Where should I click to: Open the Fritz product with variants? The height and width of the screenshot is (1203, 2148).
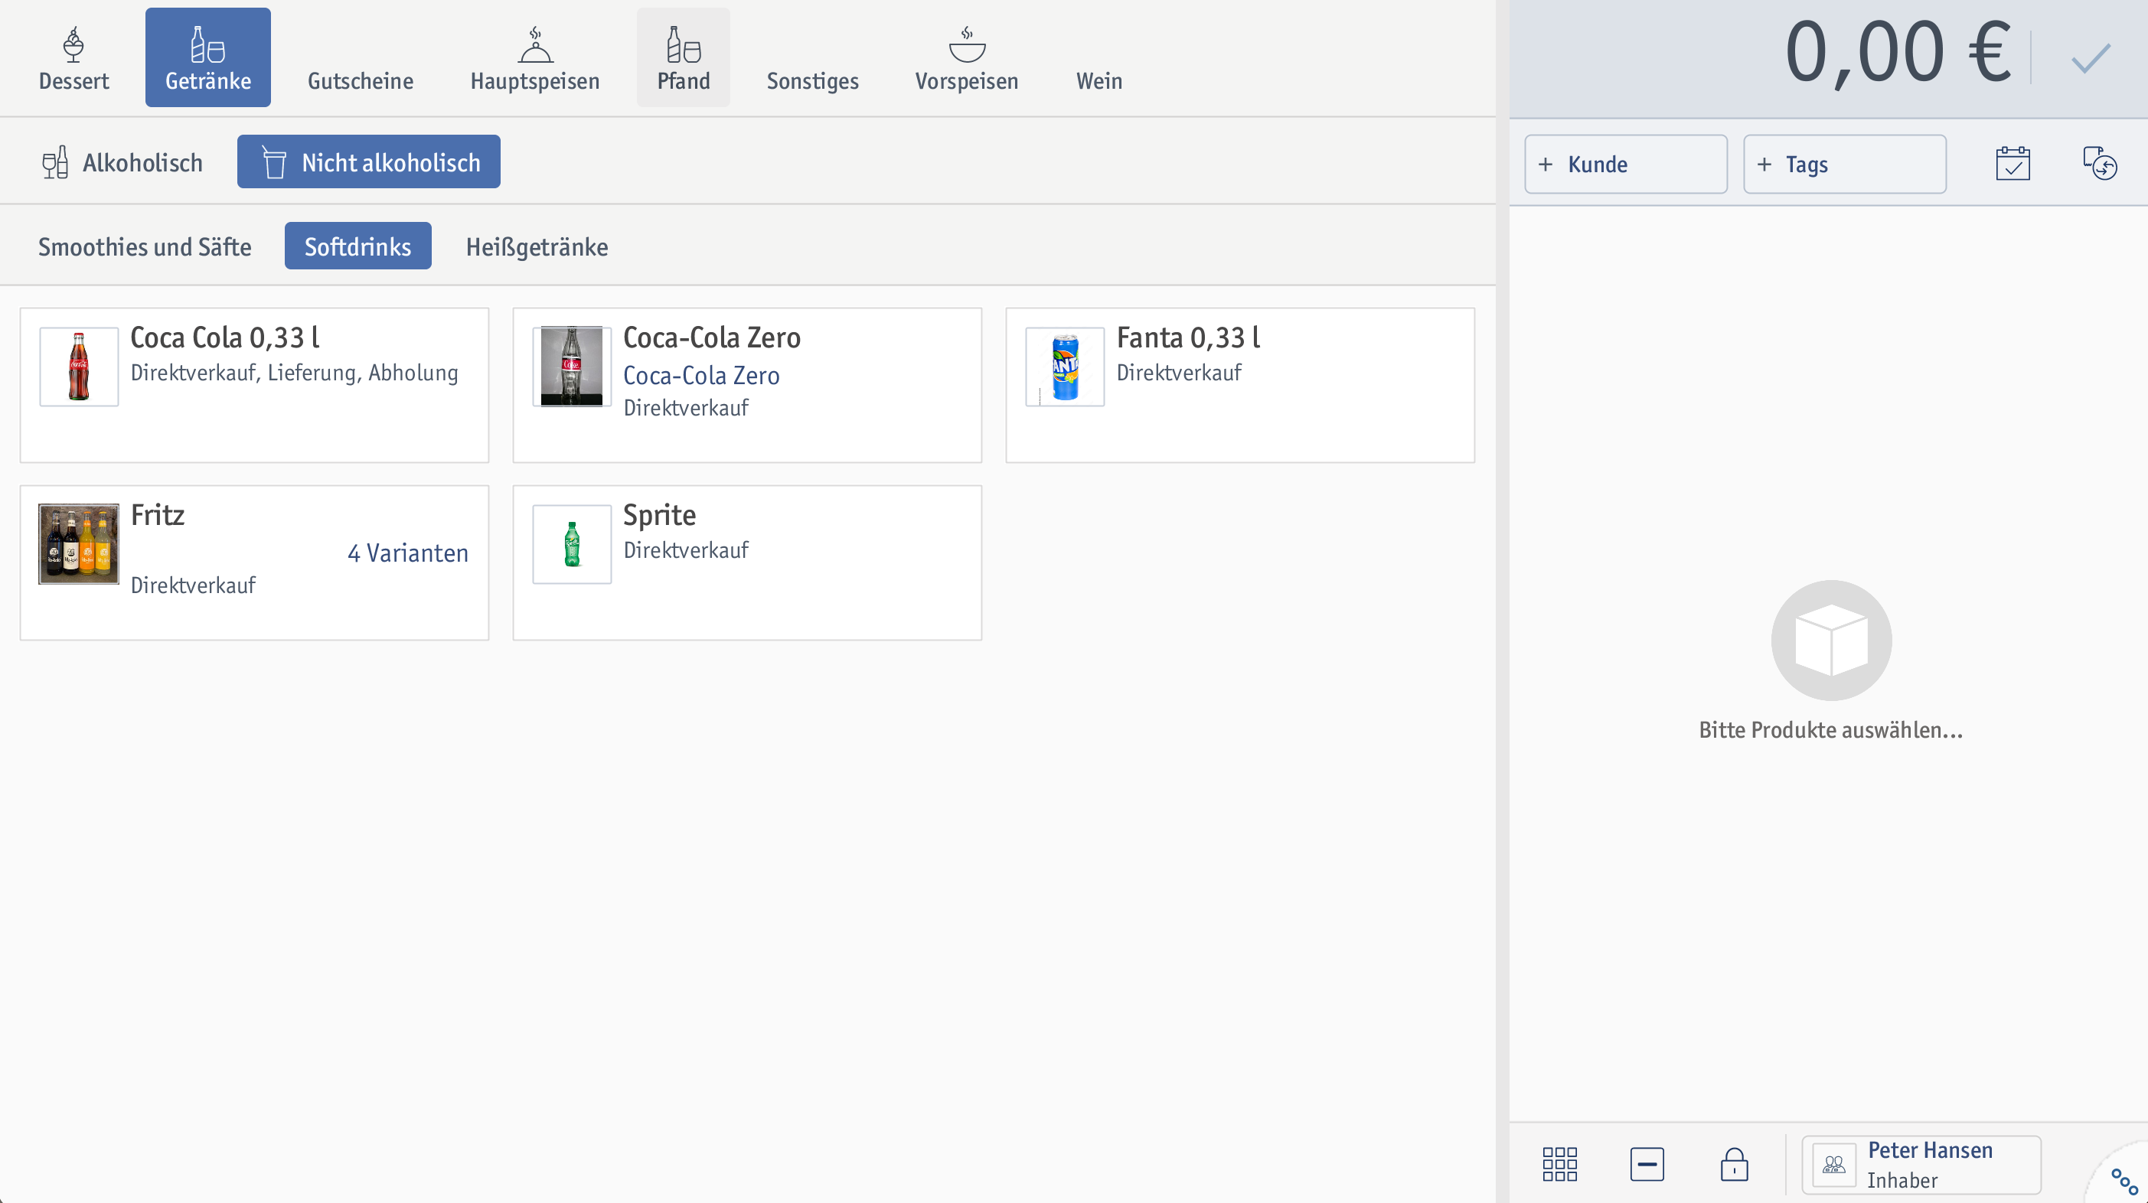tap(254, 562)
